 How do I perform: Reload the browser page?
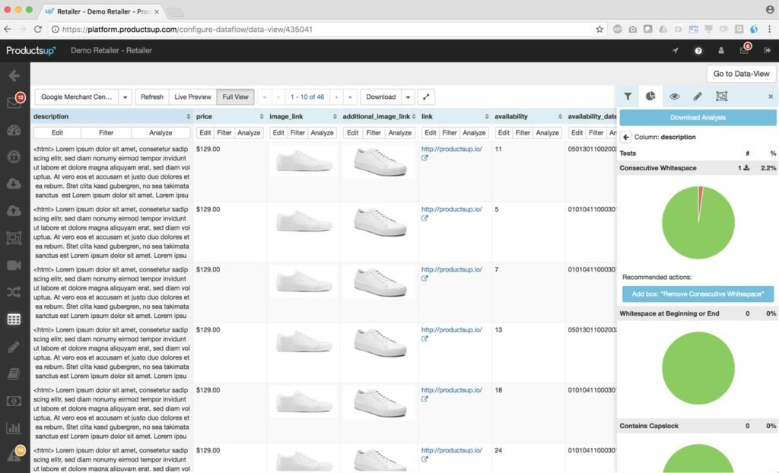click(38, 30)
